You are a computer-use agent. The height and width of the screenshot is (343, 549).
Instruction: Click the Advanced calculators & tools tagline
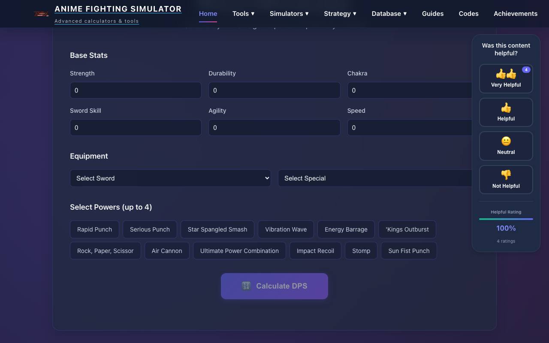(x=97, y=21)
